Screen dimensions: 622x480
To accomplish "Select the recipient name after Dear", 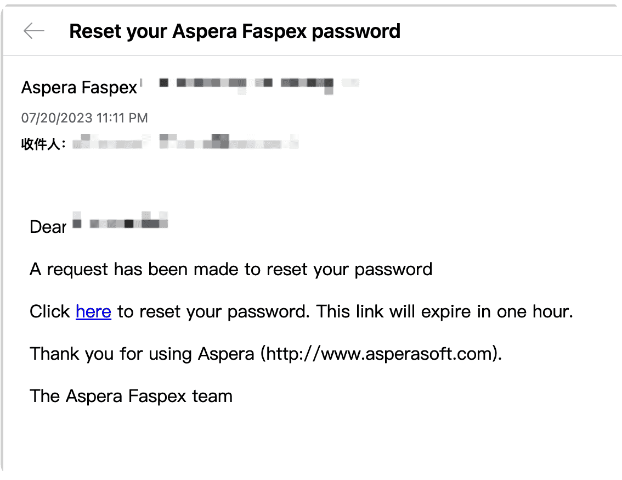I will click(121, 222).
